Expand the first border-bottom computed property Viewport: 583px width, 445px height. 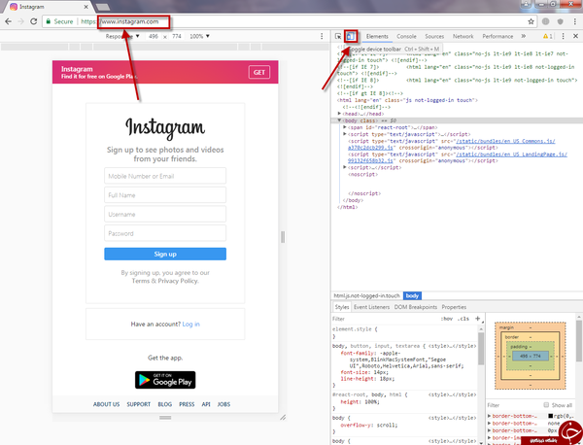point(490,416)
